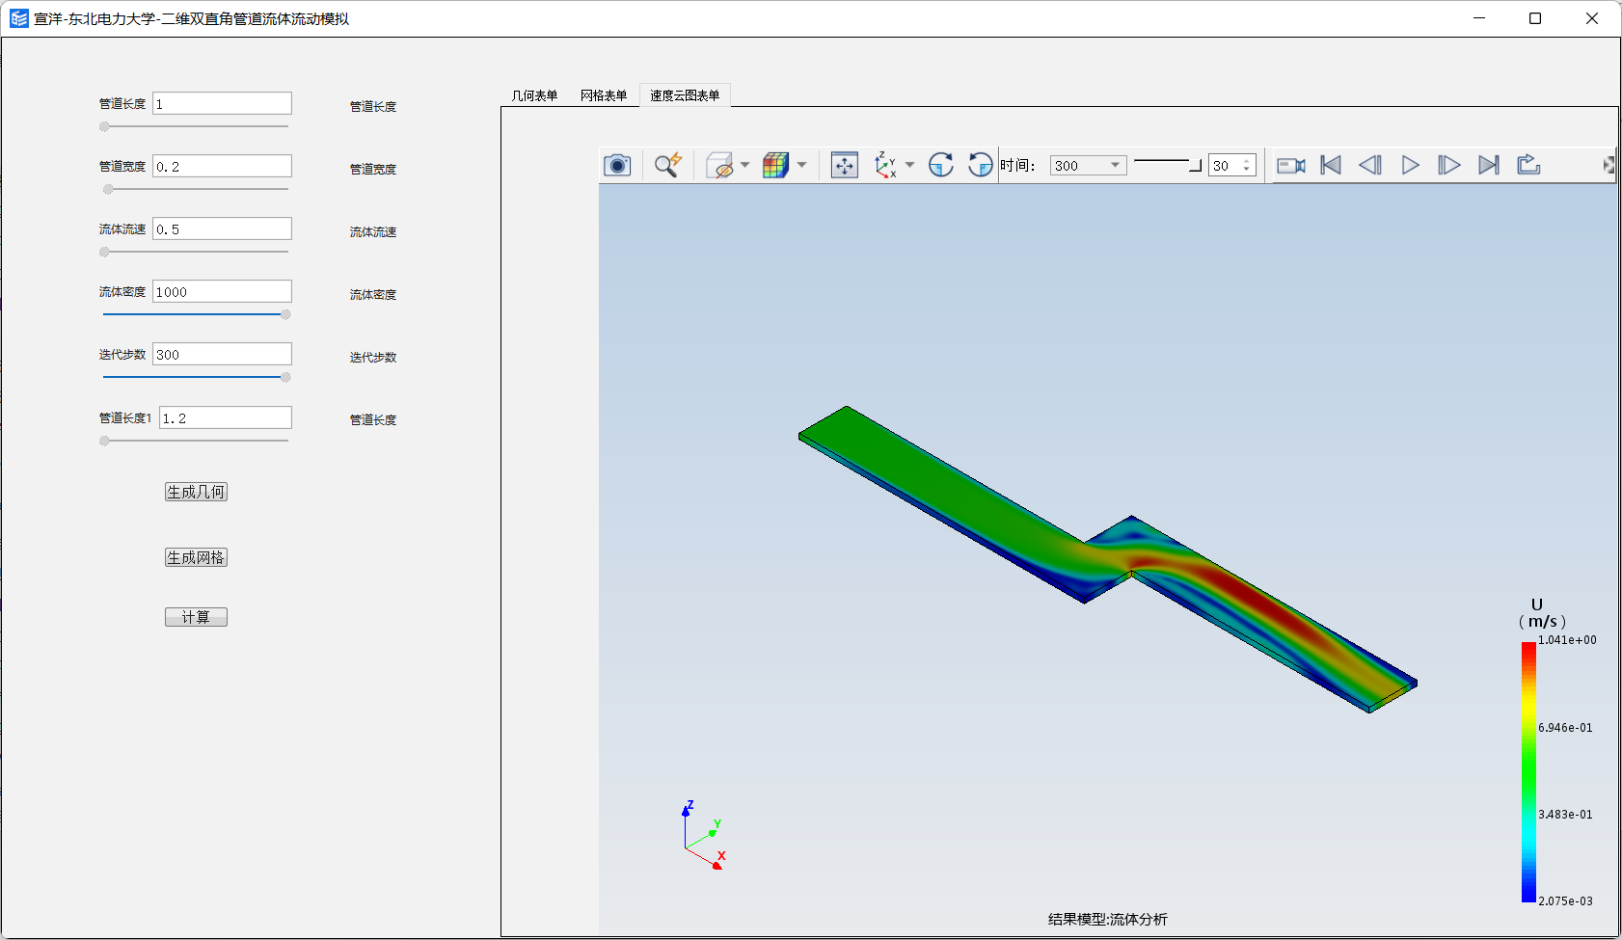Open dropdown arrow beside colored cube icon
This screenshot has height=940, width=1622.
pyautogui.click(x=801, y=166)
